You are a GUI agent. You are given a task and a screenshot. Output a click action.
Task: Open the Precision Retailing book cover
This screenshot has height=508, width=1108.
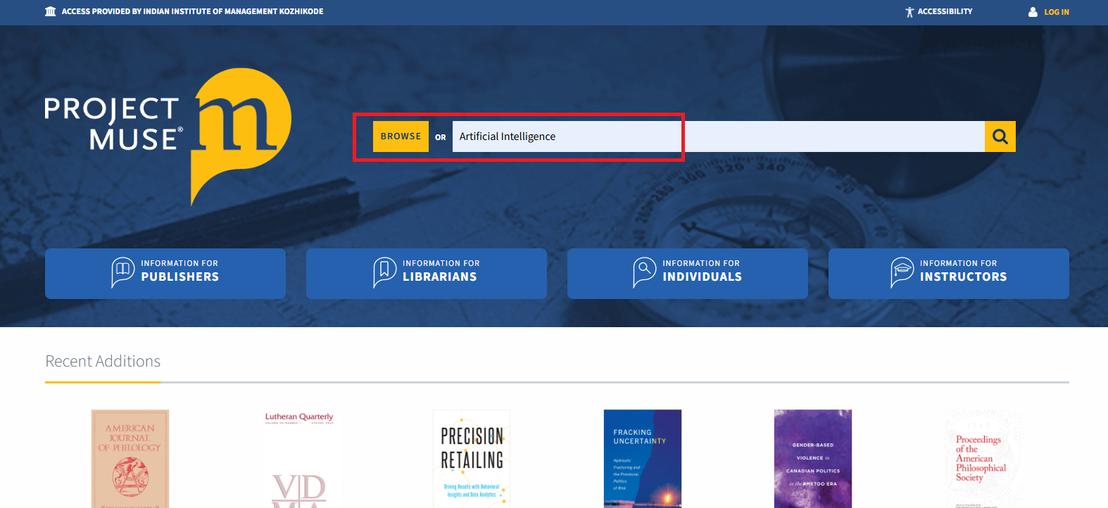pos(472,459)
